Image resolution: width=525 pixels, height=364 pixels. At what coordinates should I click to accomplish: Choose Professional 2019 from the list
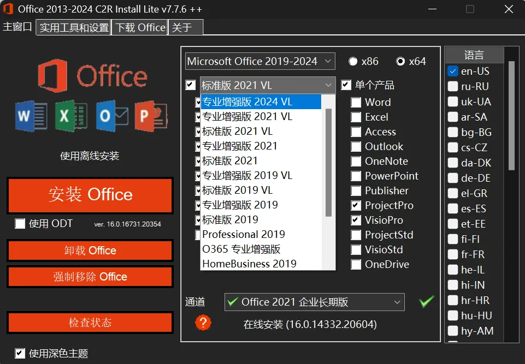[261, 234]
